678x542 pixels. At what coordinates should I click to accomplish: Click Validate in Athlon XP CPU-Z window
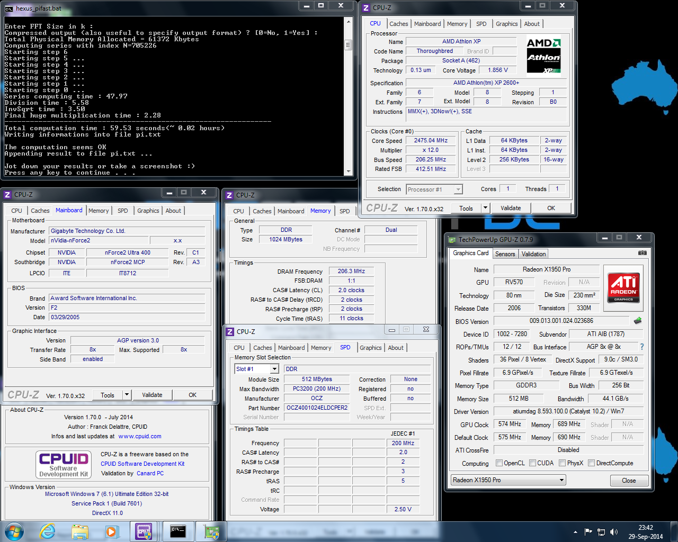[x=511, y=208]
